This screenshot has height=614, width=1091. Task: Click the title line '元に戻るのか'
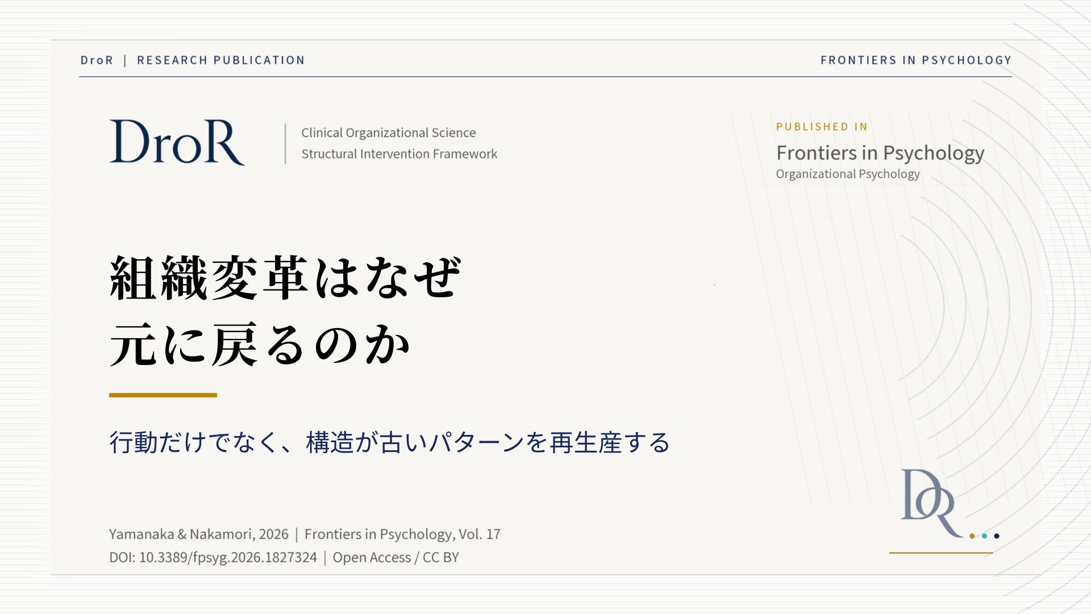pyautogui.click(x=260, y=345)
